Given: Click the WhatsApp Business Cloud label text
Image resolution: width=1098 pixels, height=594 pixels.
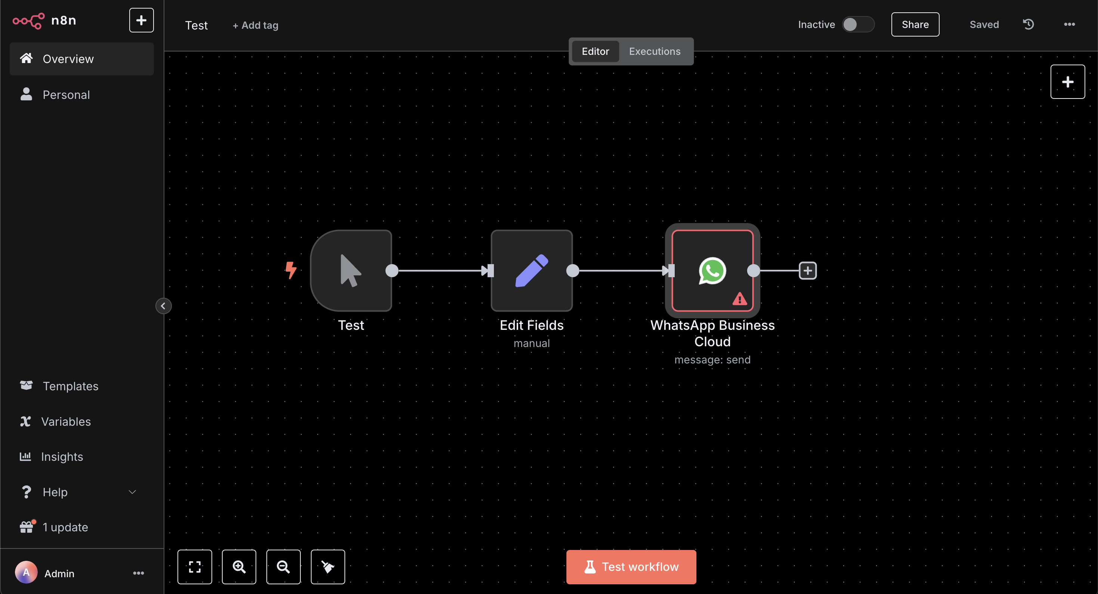Looking at the screenshot, I should (x=712, y=333).
